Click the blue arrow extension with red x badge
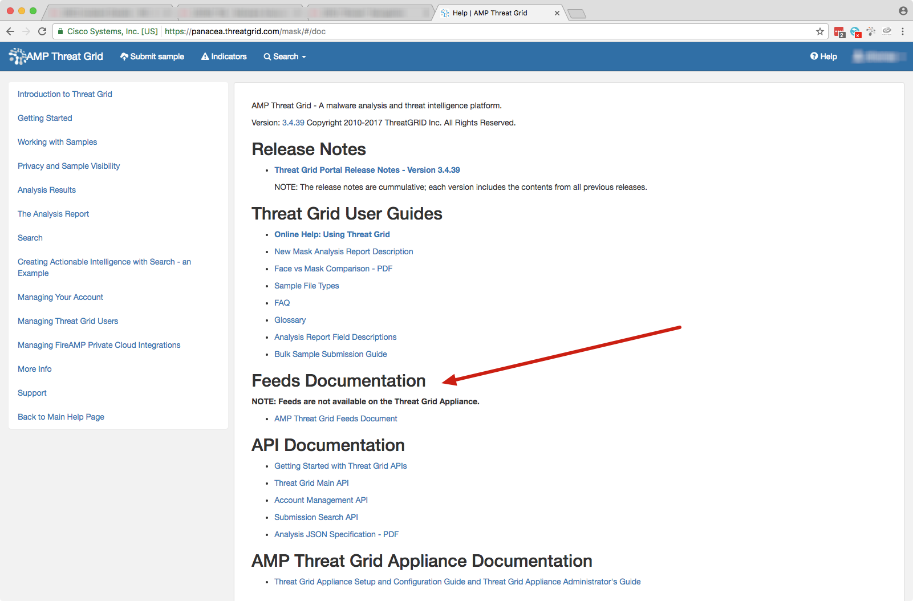The image size is (913, 601). (x=855, y=32)
